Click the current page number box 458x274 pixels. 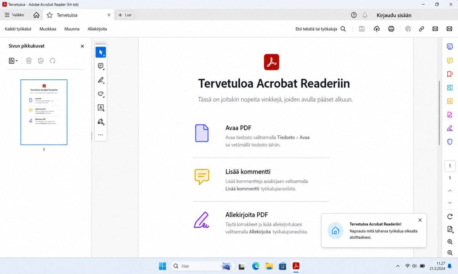click(x=450, y=166)
